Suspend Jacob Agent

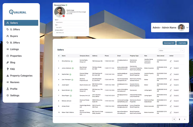tap(176, 85)
